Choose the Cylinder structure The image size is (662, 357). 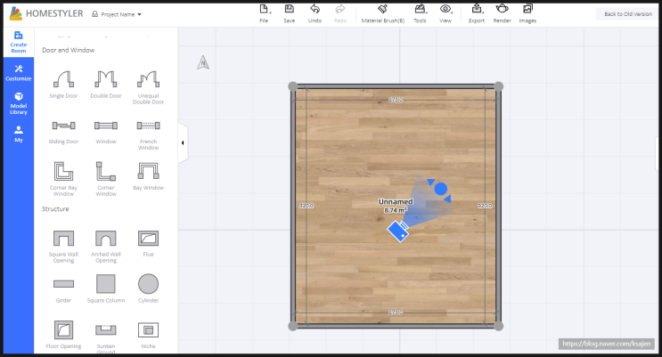[x=148, y=288]
